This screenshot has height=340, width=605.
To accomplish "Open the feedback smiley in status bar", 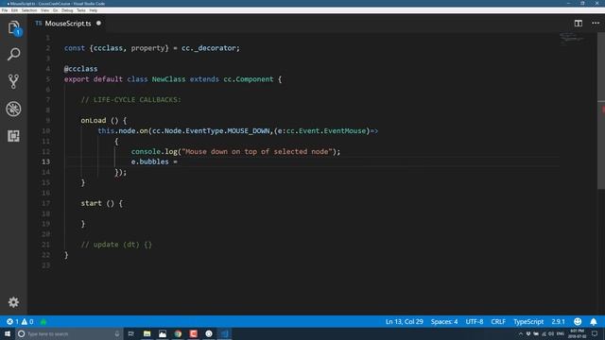I will (578, 321).
